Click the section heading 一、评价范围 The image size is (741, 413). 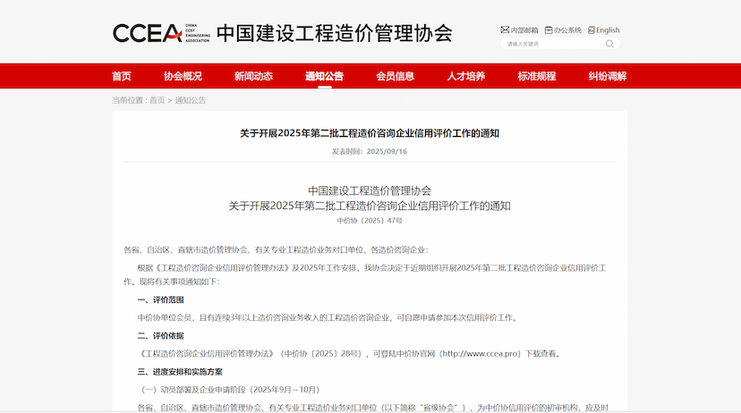[161, 299]
